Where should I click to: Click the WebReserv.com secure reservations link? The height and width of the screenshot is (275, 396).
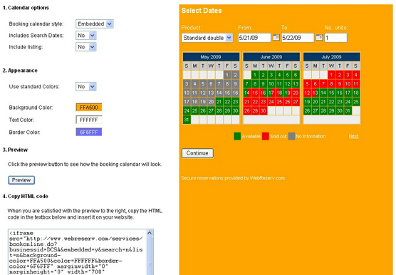tap(233, 178)
